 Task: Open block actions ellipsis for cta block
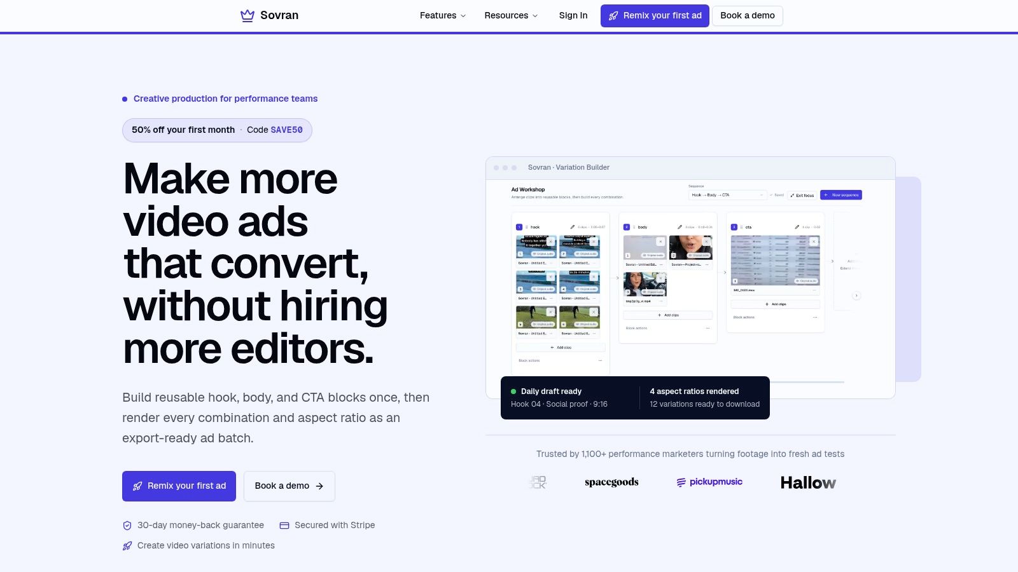[815, 317]
